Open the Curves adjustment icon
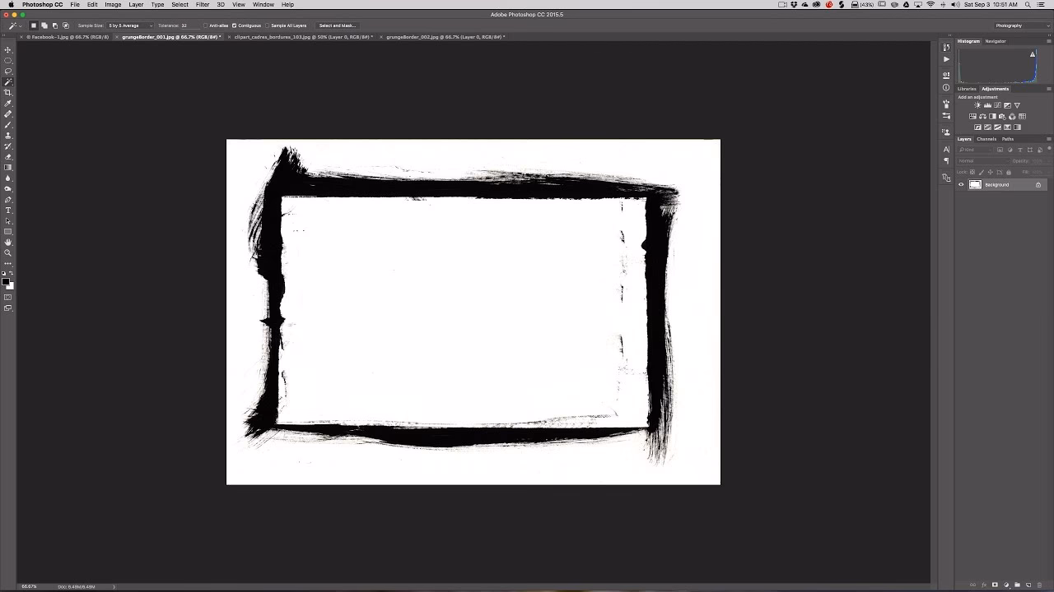 997,105
